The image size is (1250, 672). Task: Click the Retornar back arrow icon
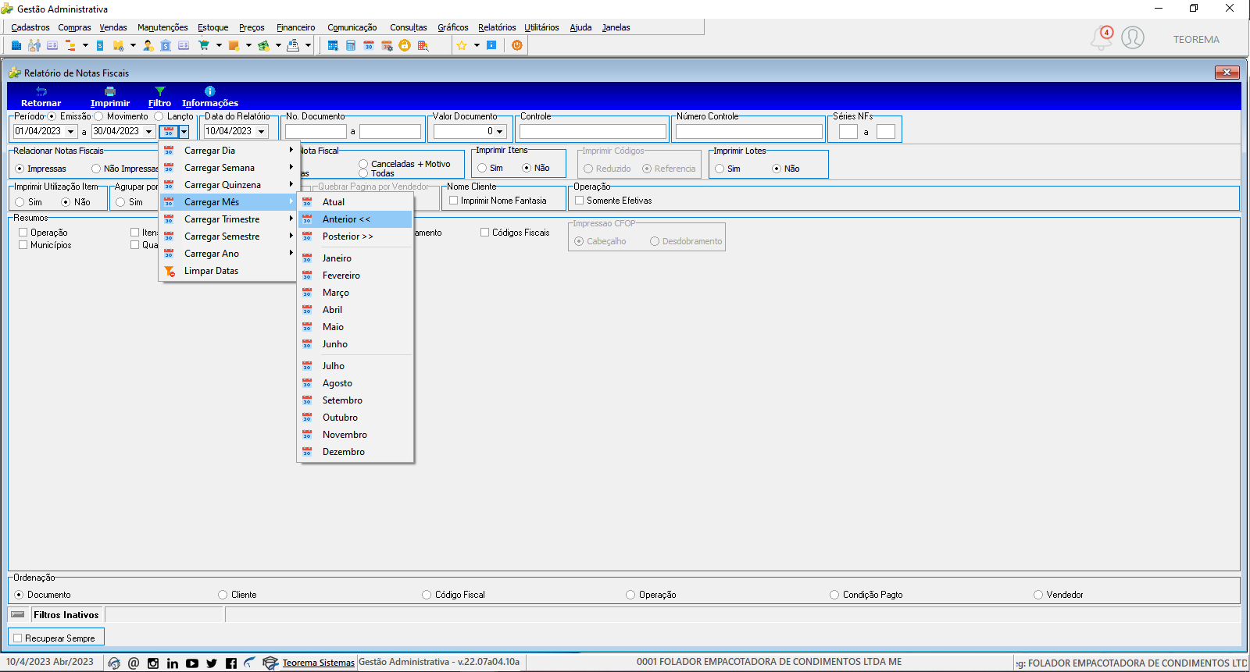[x=41, y=91]
